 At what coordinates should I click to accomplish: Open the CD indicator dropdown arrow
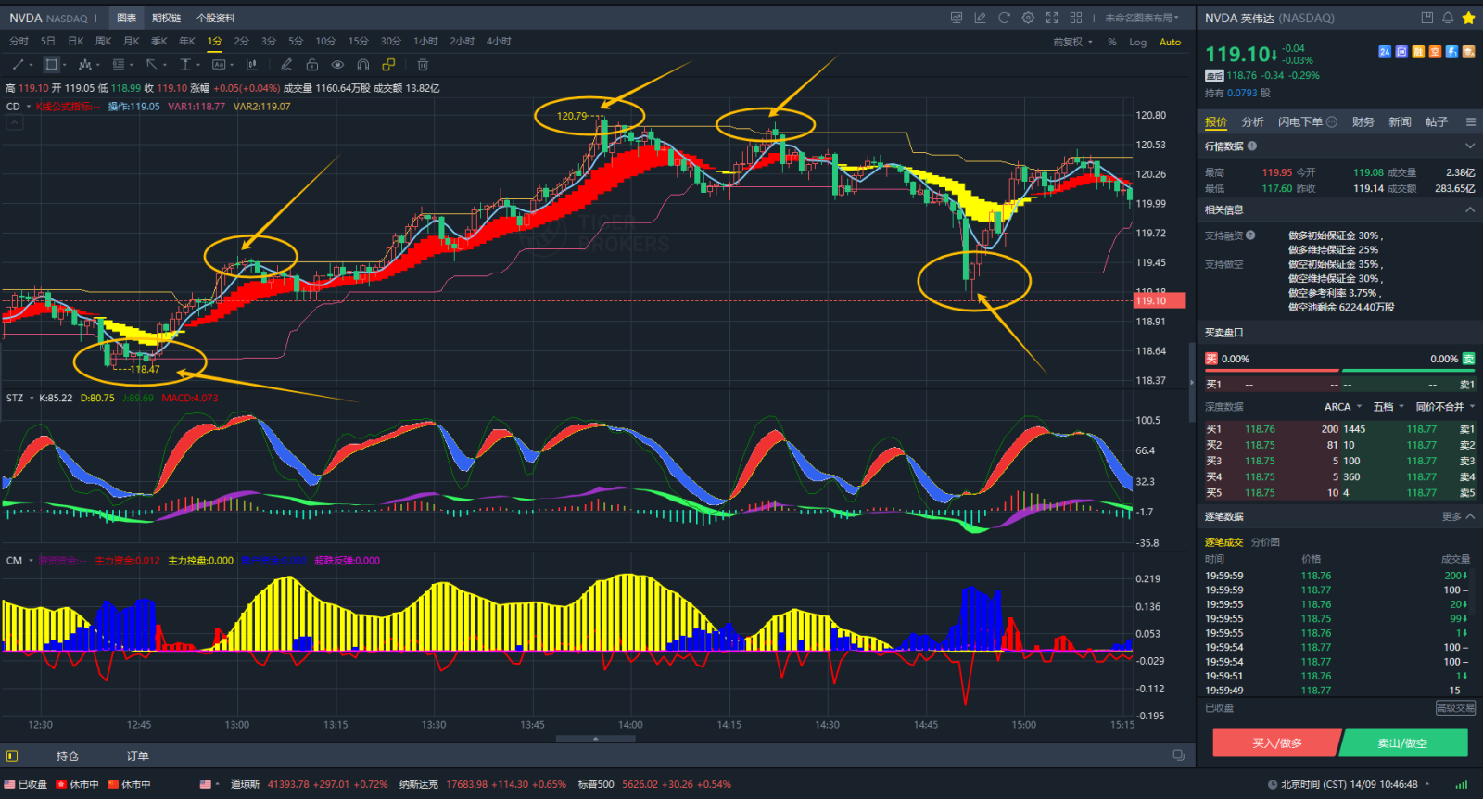pos(29,107)
